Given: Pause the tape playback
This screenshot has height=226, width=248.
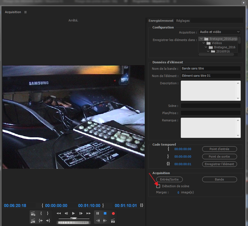Looking at the screenshot, I should coord(98,213).
